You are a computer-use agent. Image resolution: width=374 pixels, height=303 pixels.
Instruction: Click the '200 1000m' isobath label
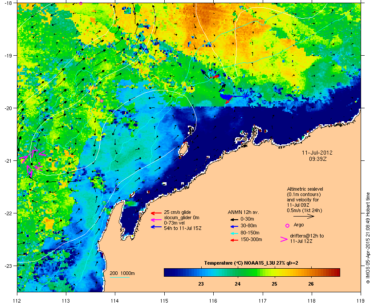(122, 274)
